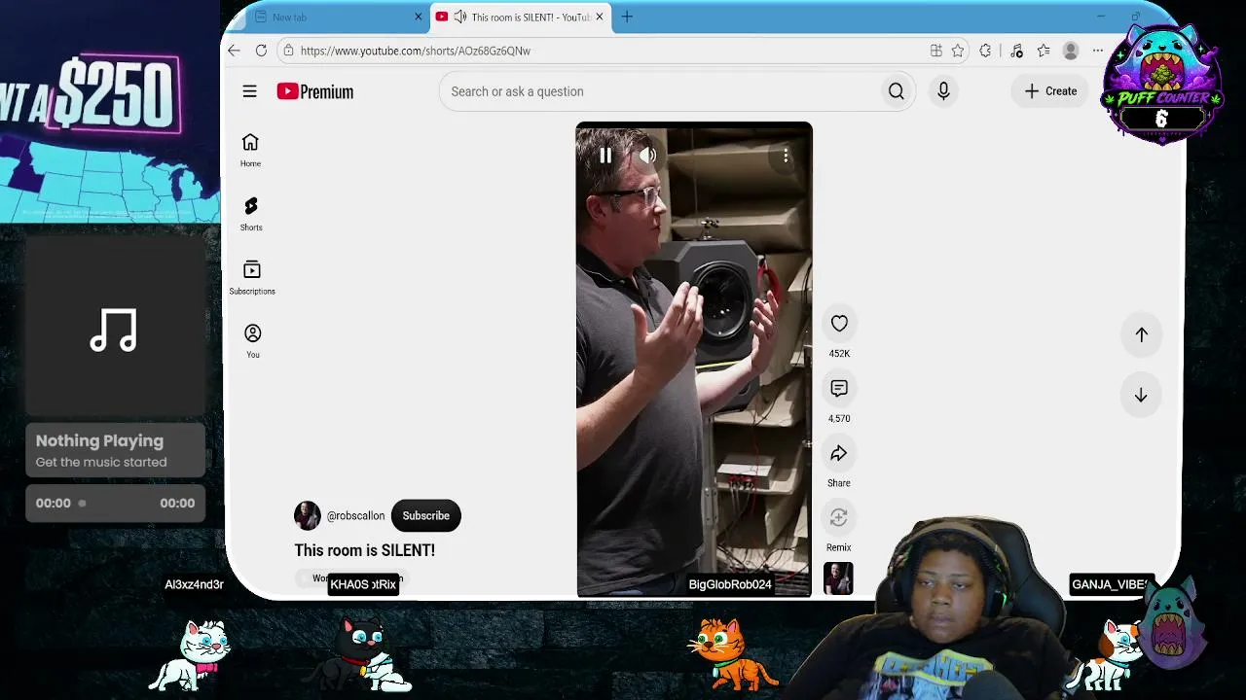The width and height of the screenshot is (1246, 700).
Task: Go to the YouTube Premium home logo
Action: point(314,91)
